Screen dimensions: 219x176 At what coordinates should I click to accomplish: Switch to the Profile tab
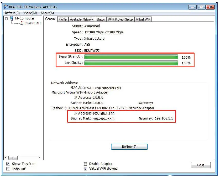(x=62, y=19)
